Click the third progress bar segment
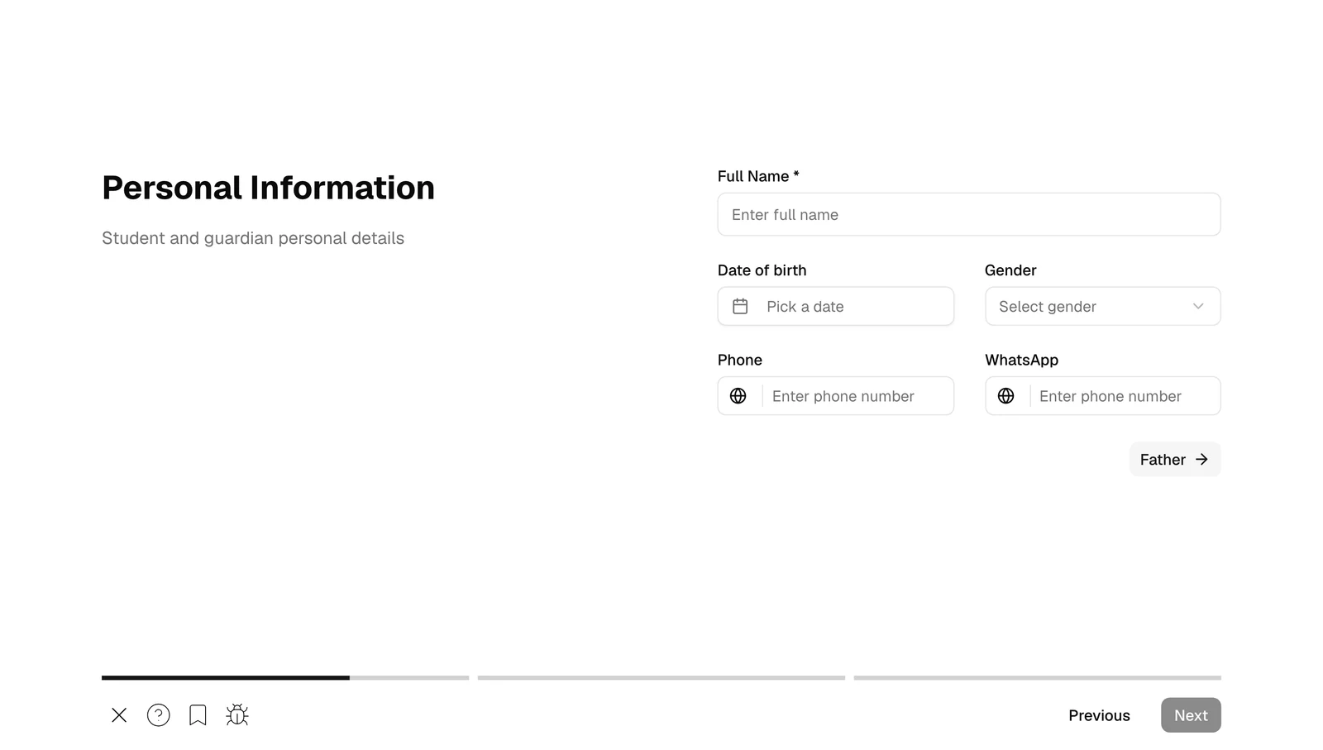Screen dimensions: 1323x750 click(x=1038, y=678)
